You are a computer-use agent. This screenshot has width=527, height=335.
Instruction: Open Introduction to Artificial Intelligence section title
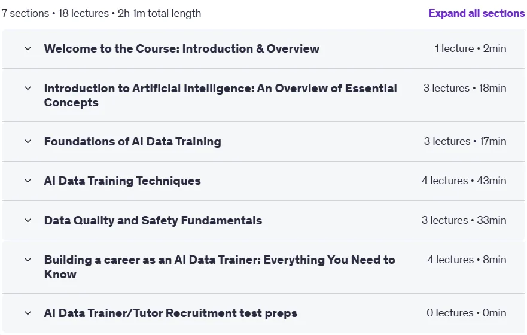(x=221, y=96)
